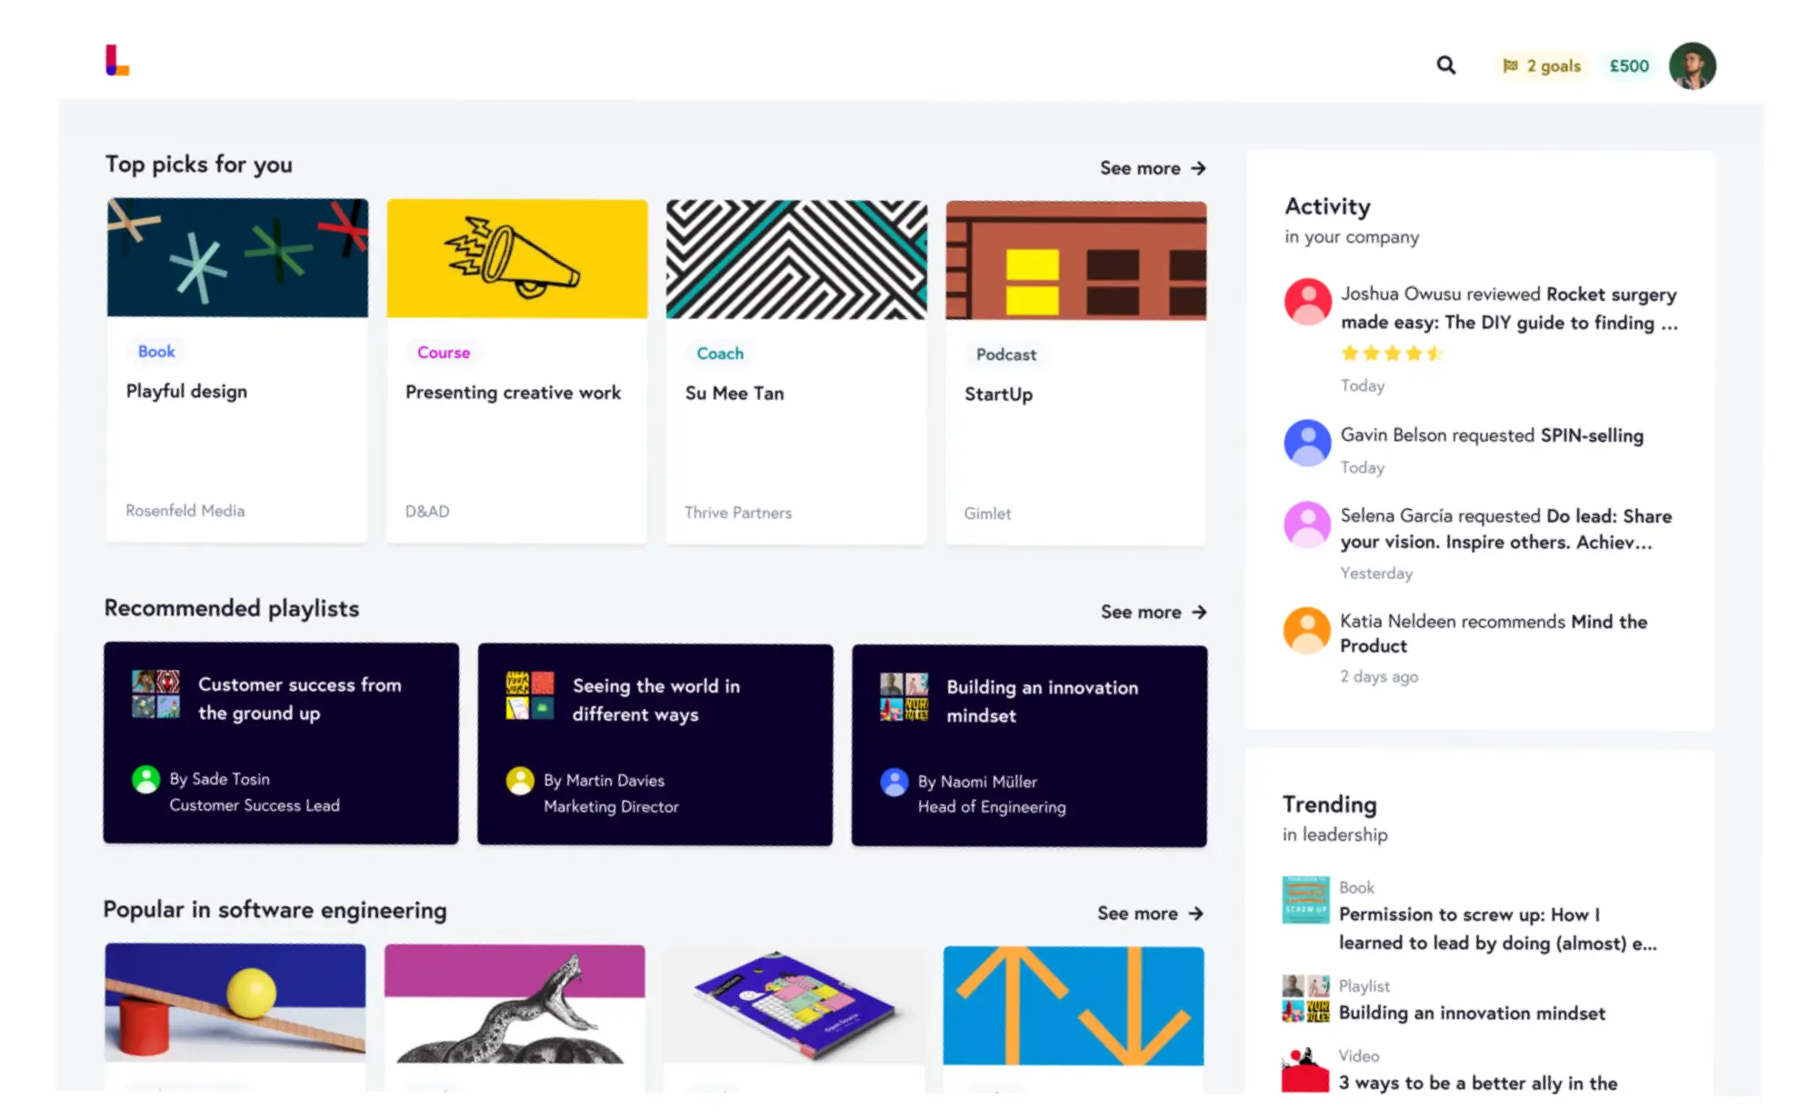Open the search magnifier icon
This screenshot has width=1819, height=1118.
[1444, 65]
